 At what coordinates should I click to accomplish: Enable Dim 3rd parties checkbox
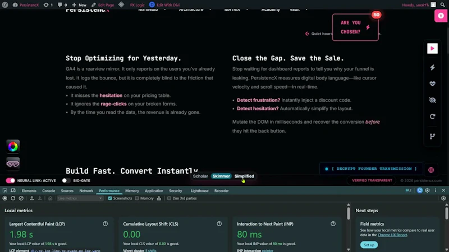(169, 198)
